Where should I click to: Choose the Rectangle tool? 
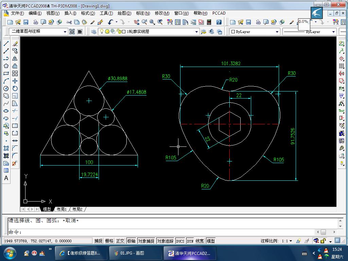coord(6,73)
